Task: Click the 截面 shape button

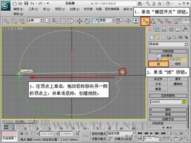Action: (x=158, y=89)
